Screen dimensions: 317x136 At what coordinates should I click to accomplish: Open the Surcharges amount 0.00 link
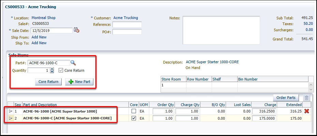click(x=309, y=30)
